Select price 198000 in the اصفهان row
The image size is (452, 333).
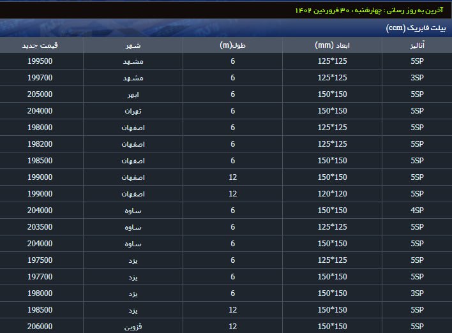[40, 128]
